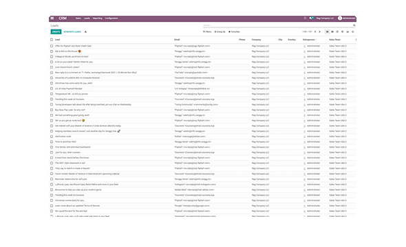The height and width of the screenshot is (247, 406).
Task: Tick checkbox for University of London's BSc lead
Action: [x=52, y=78]
